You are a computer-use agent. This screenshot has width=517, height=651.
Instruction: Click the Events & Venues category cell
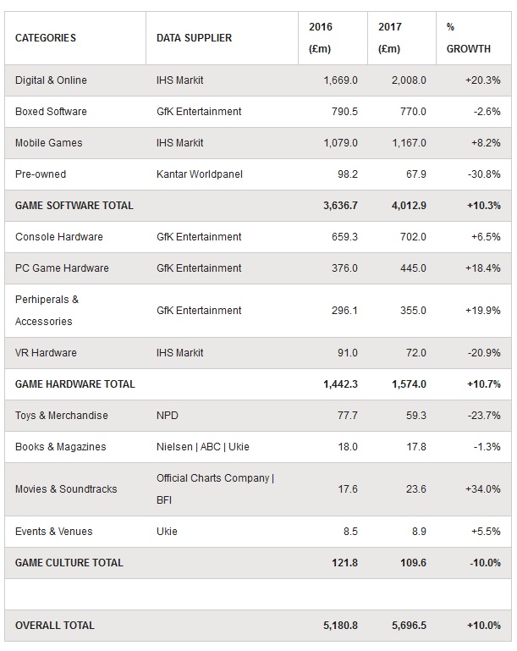click(54, 532)
